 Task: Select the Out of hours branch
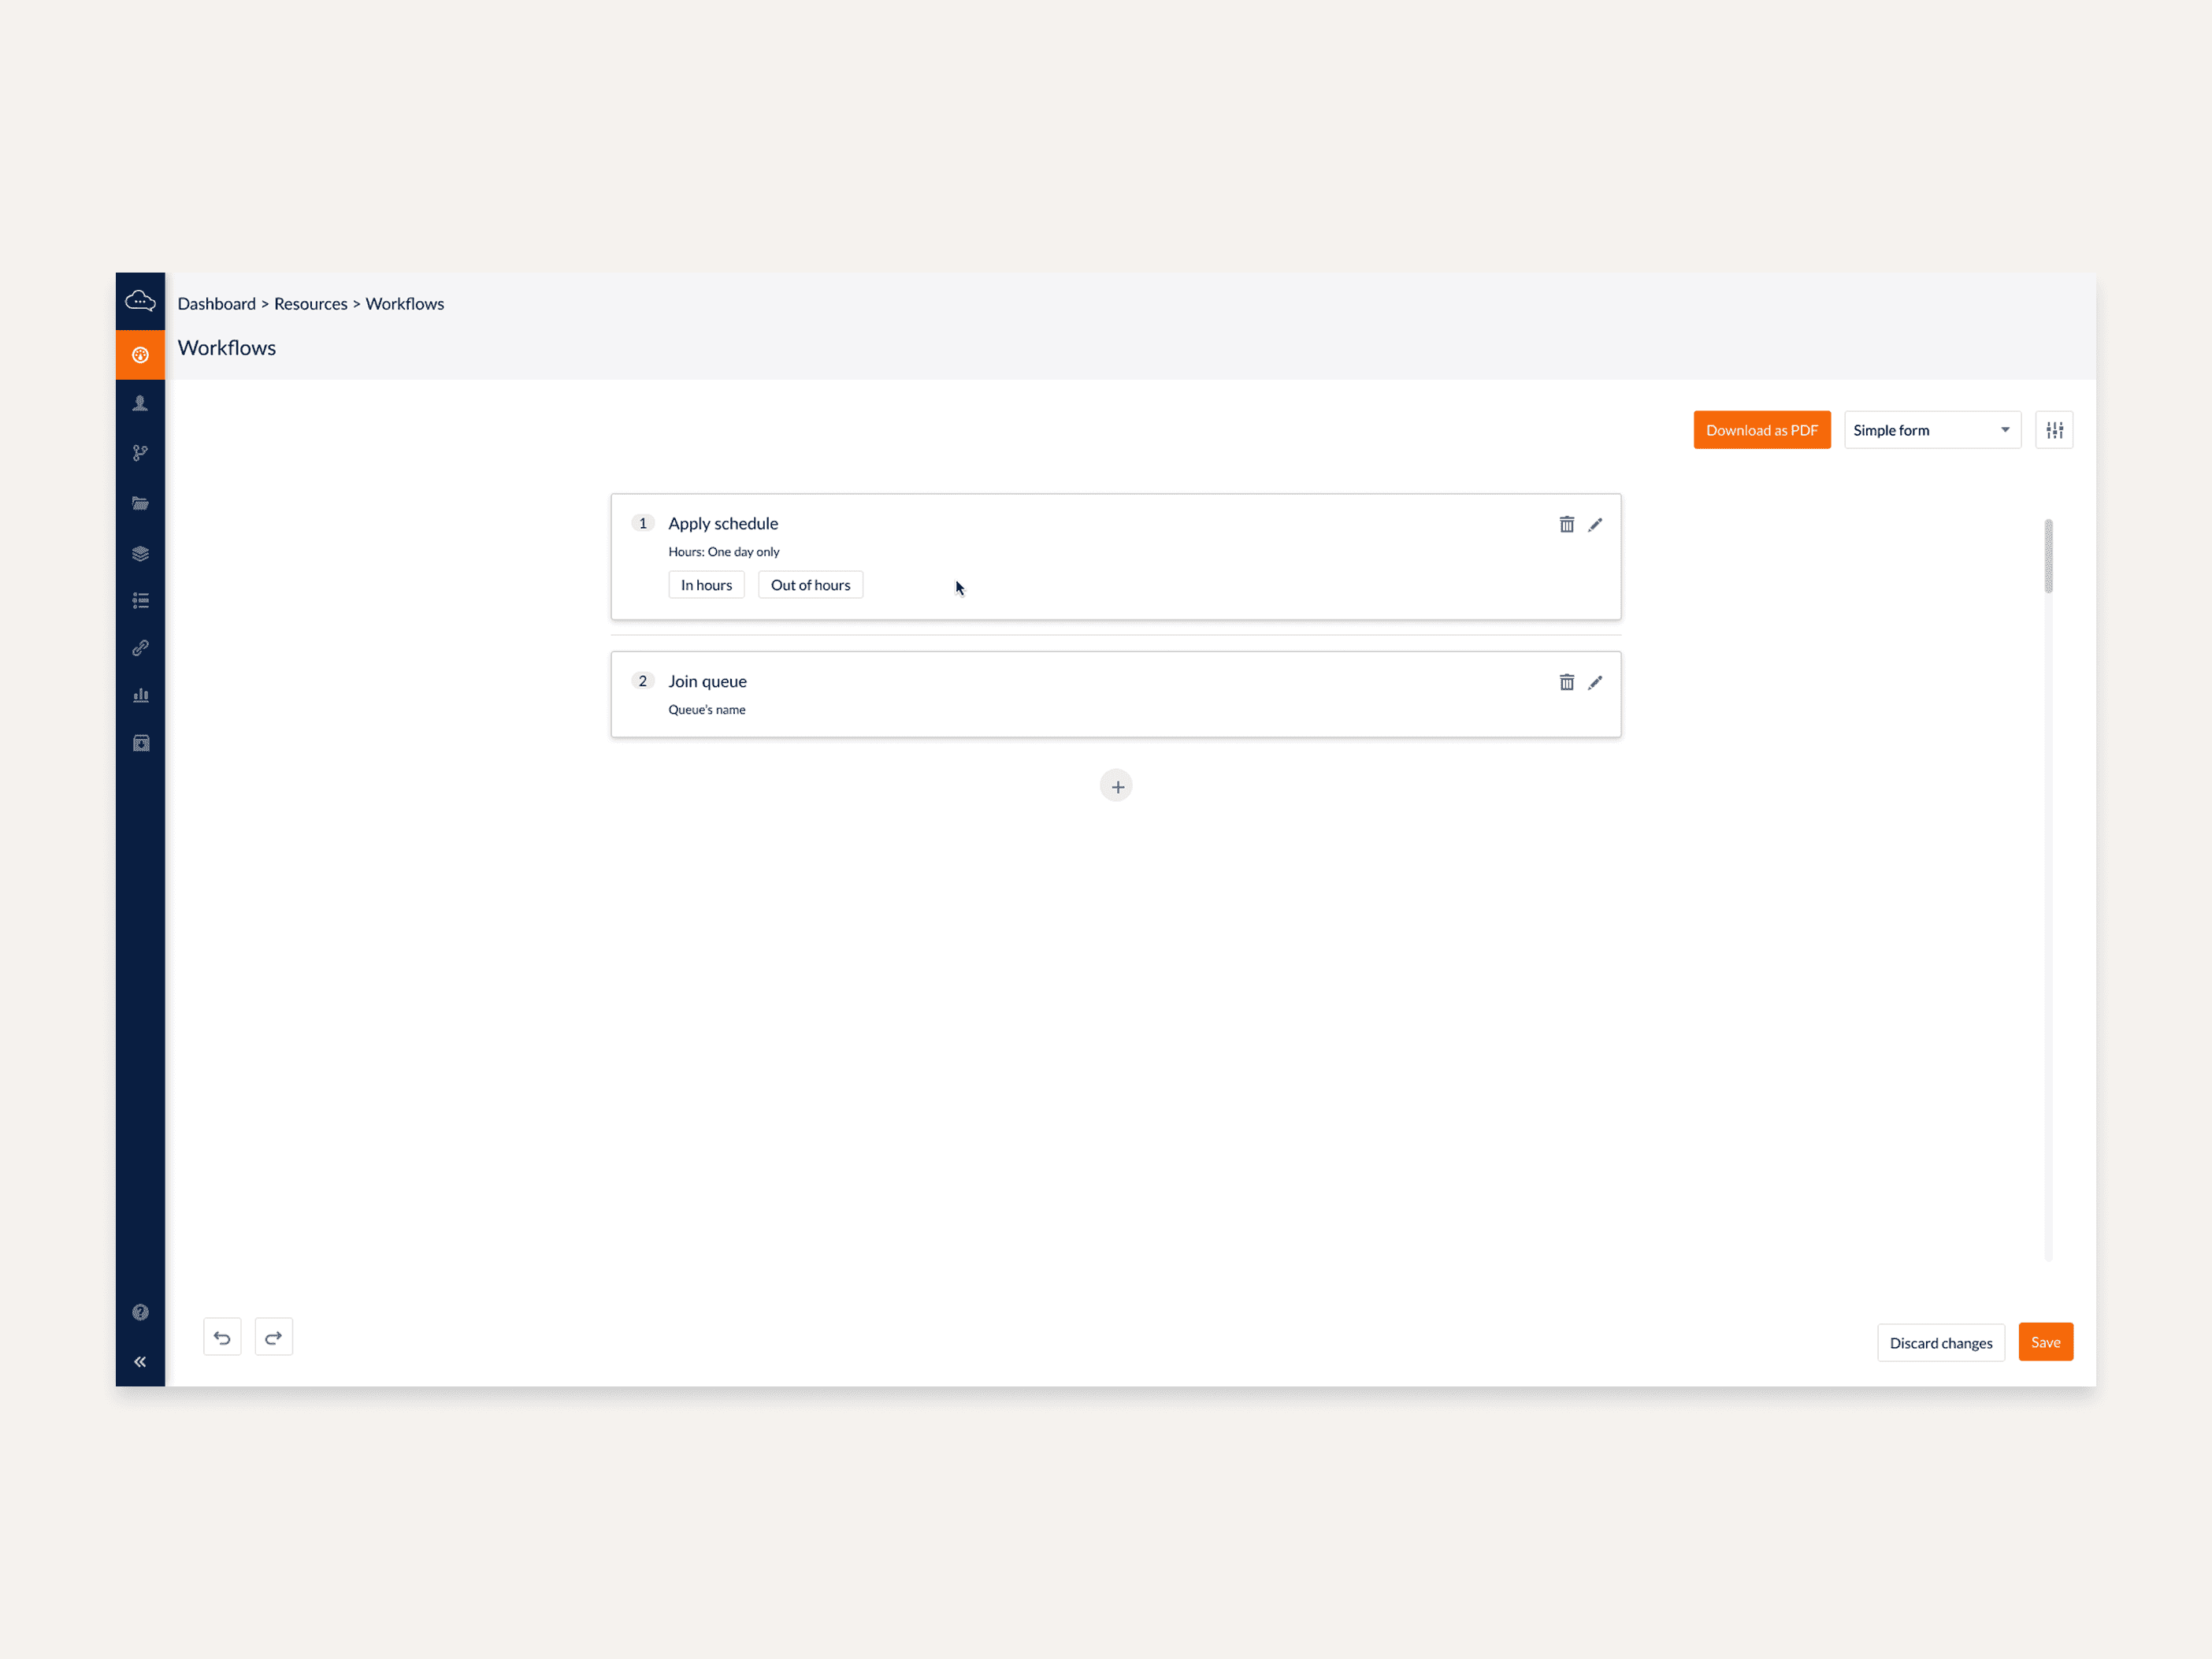click(810, 585)
